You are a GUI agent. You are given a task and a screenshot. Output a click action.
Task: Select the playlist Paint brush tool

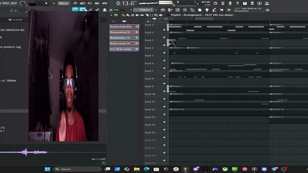pyautogui.click(x=128, y=15)
